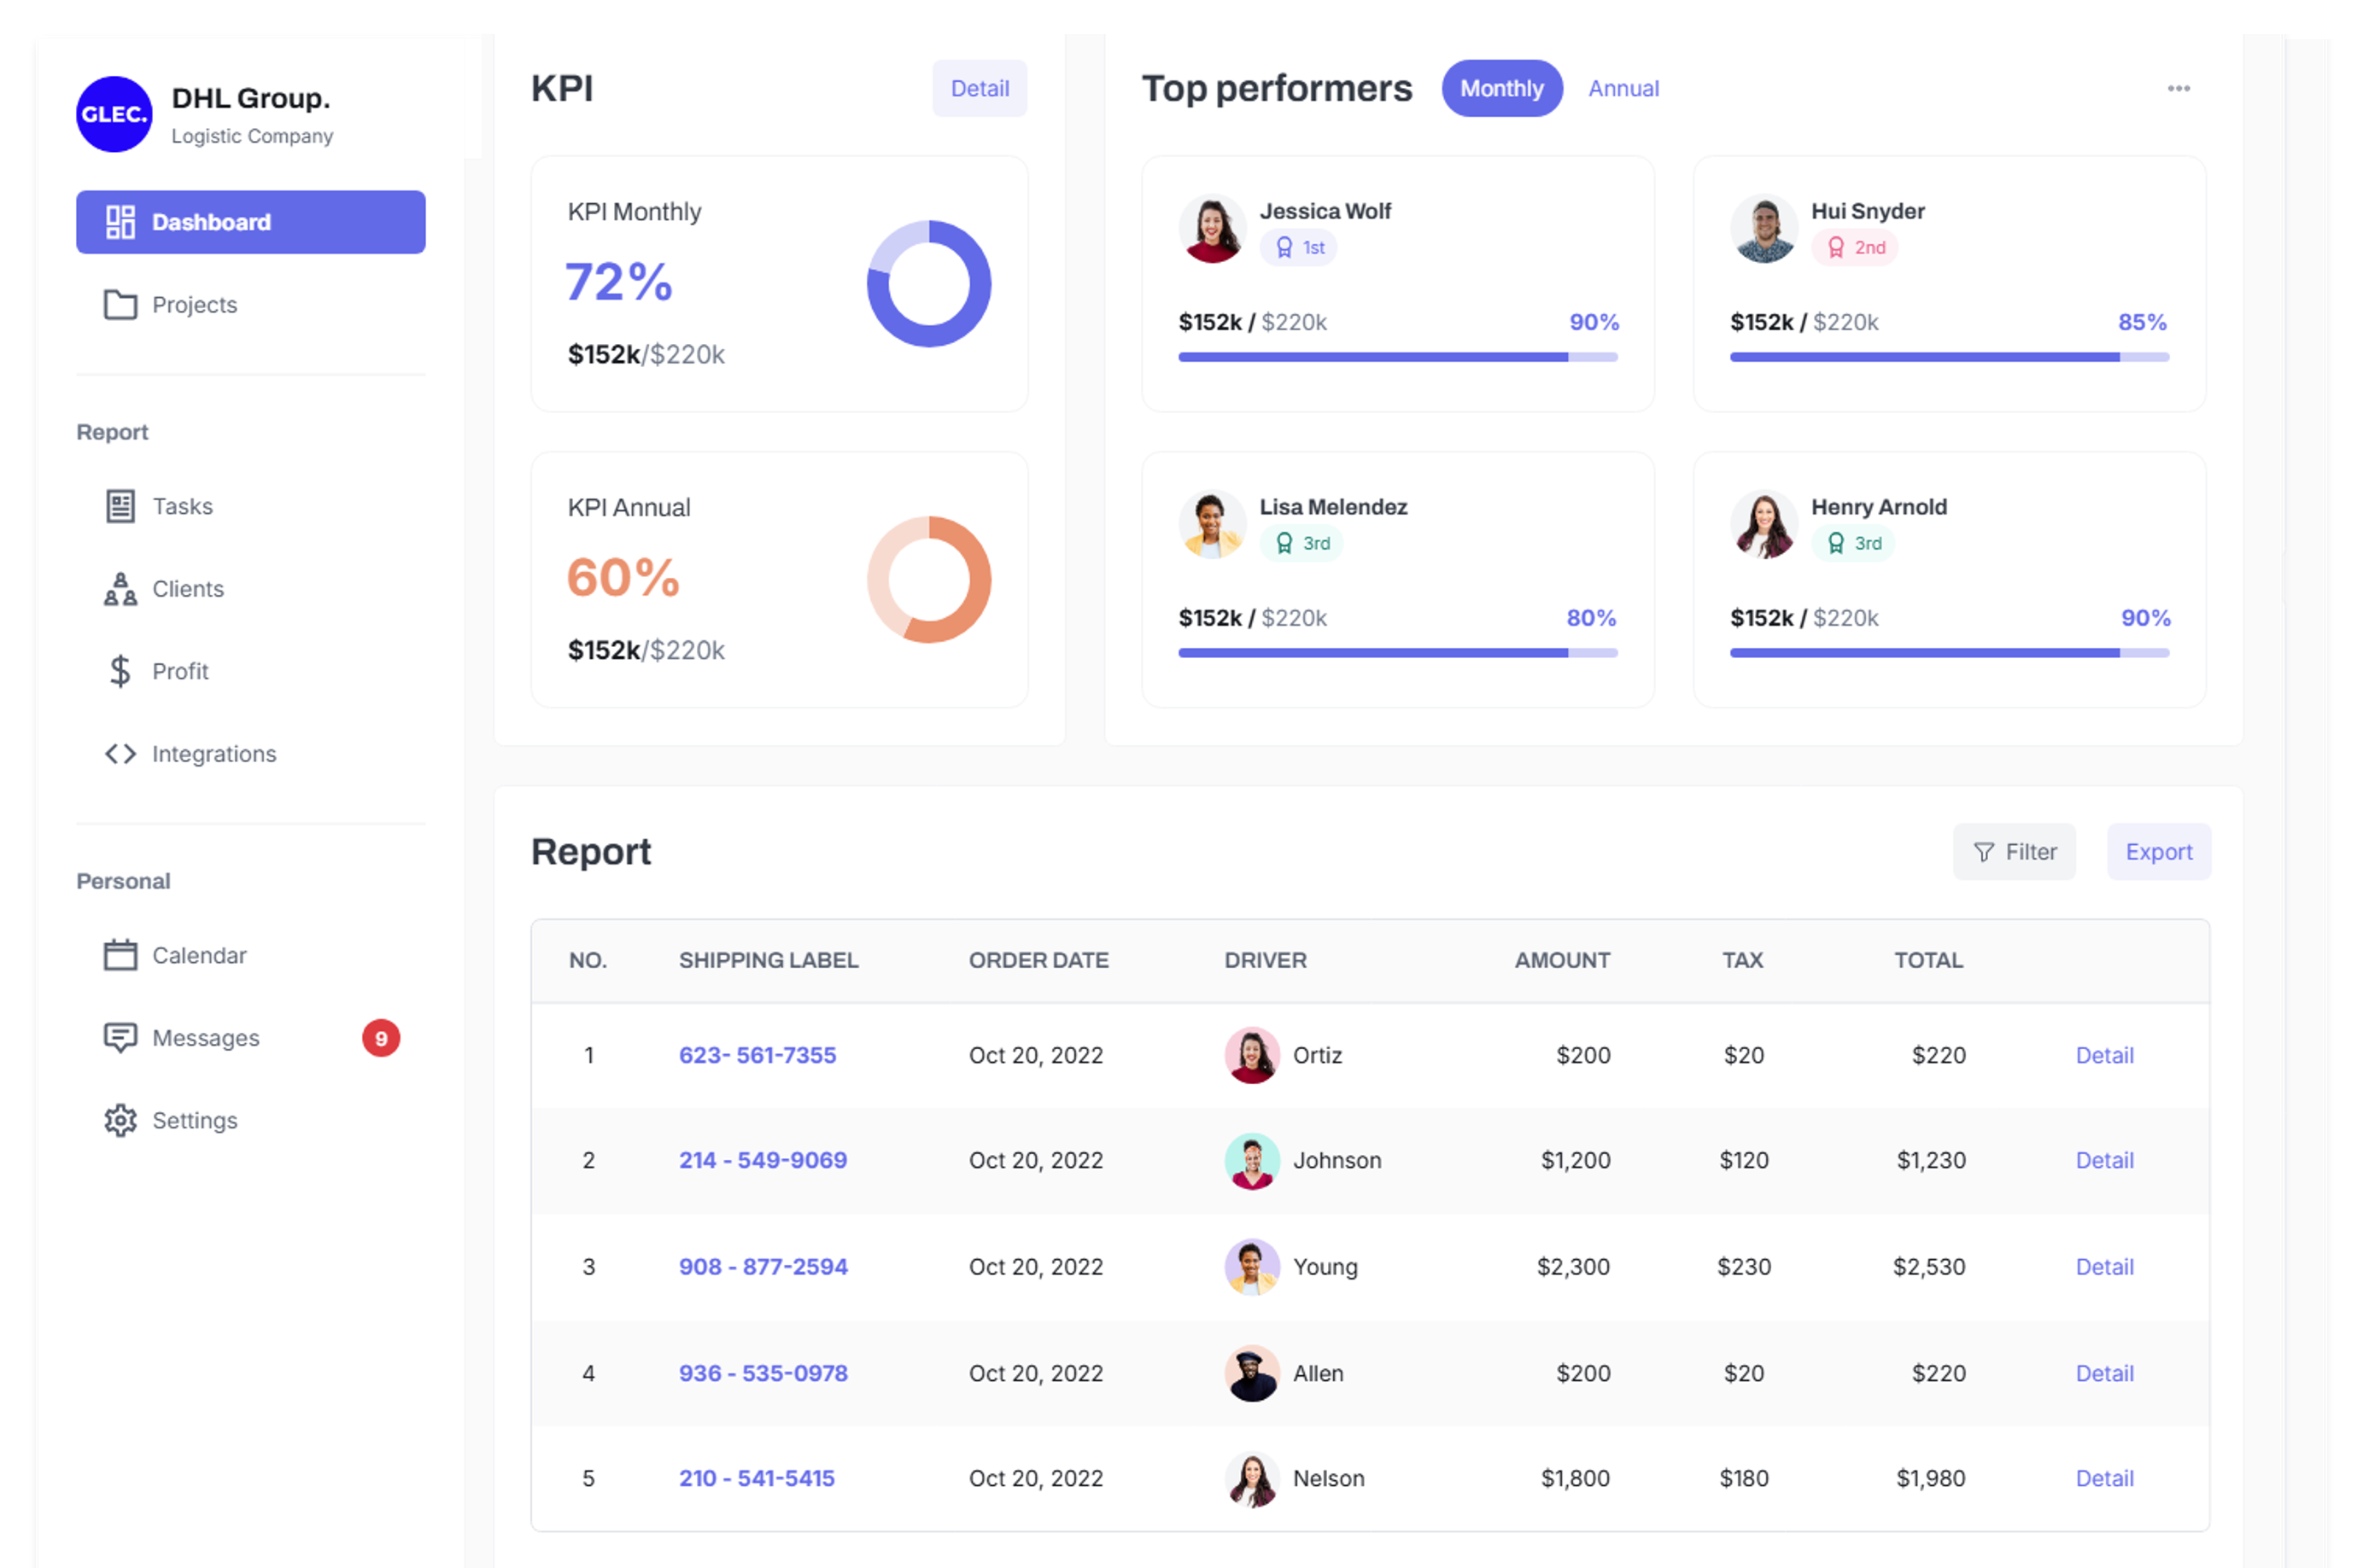Click the 1st place ribbon badge
This screenshot has height=1568, width=2363.
tap(1299, 247)
